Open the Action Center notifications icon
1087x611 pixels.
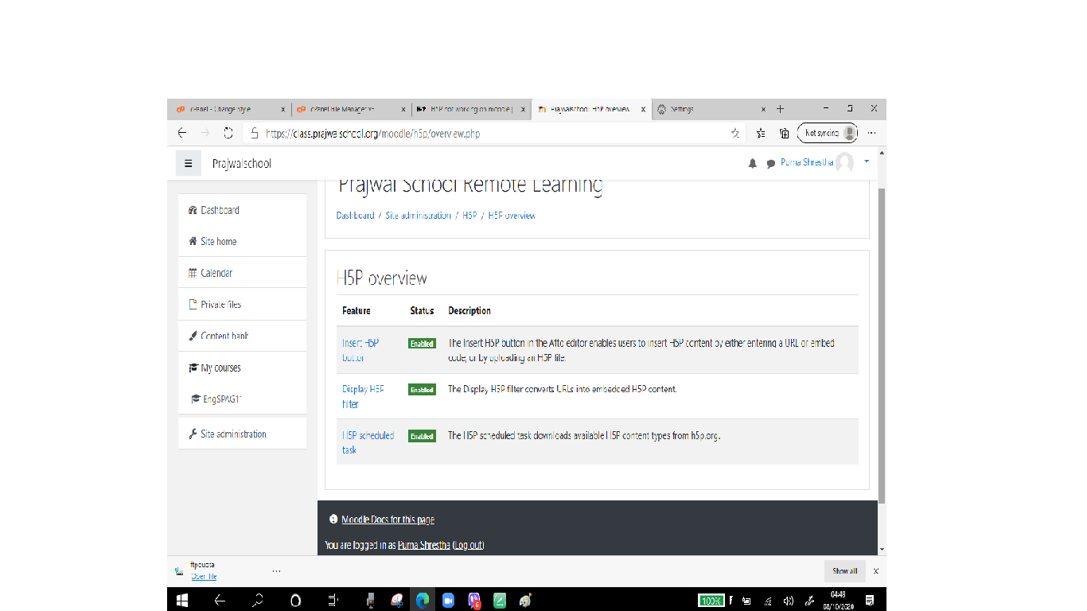click(870, 600)
